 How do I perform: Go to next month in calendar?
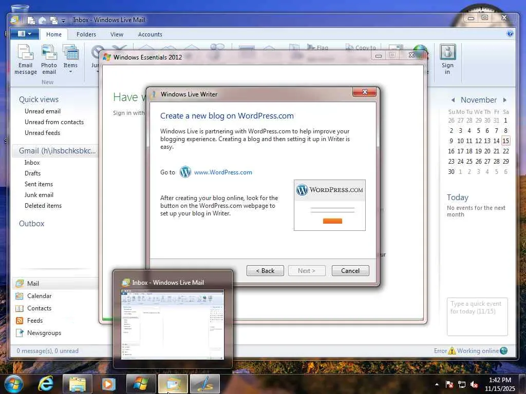pyautogui.click(x=504, y=100)
